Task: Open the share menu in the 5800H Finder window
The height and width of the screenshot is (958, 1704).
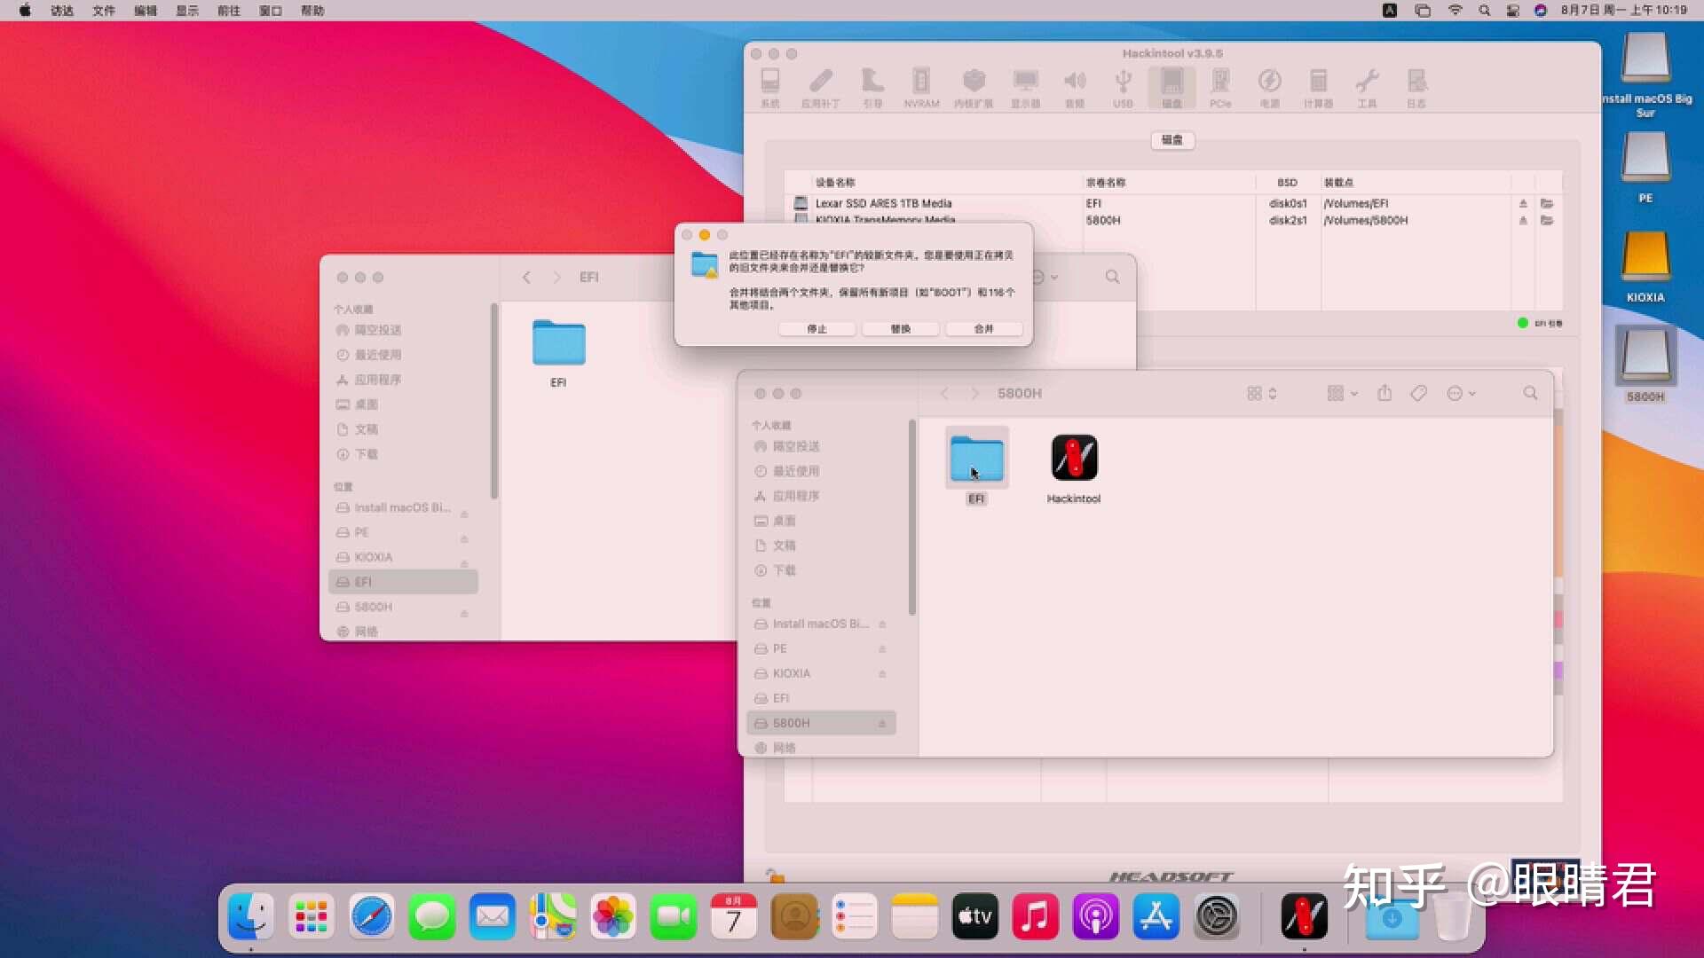Action: click(x=1384, y=393)
